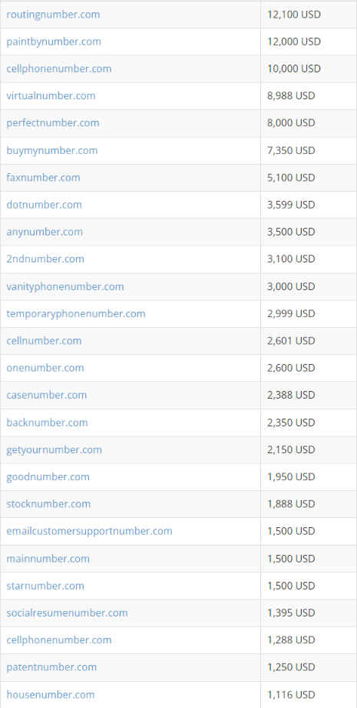Open dotnumber.com link
The image size is (357, 708).
click(44, 205)
